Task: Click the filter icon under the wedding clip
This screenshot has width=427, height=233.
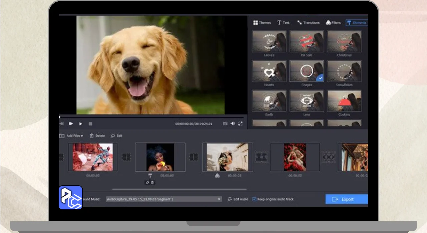Action: click(217, 175)
